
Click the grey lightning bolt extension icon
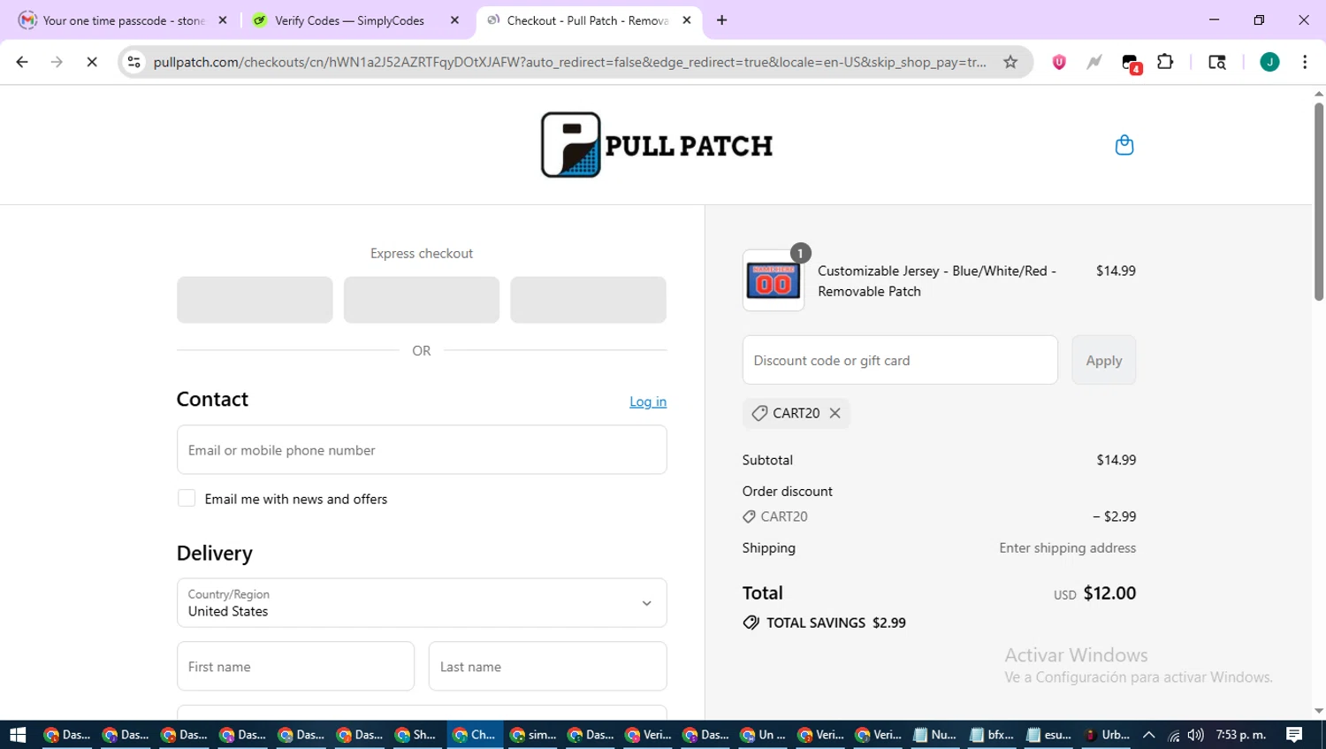click(1094, 62)
